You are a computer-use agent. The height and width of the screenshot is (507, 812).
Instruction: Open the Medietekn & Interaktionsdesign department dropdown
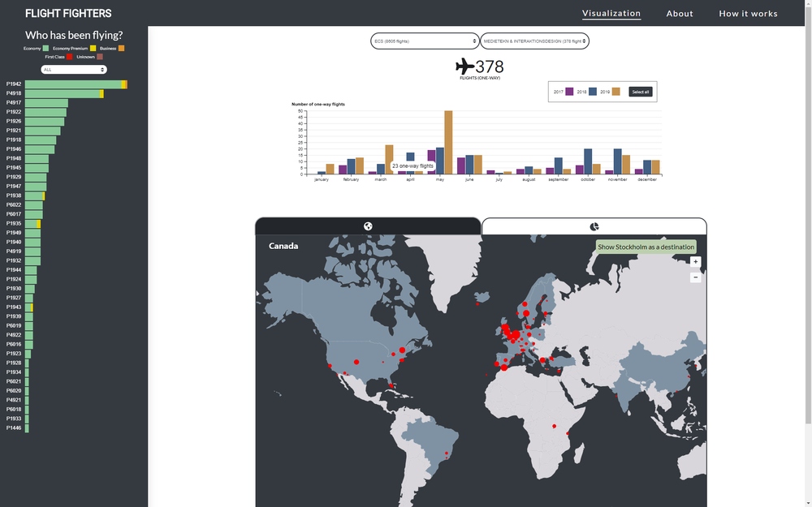[x=534, y=41]
